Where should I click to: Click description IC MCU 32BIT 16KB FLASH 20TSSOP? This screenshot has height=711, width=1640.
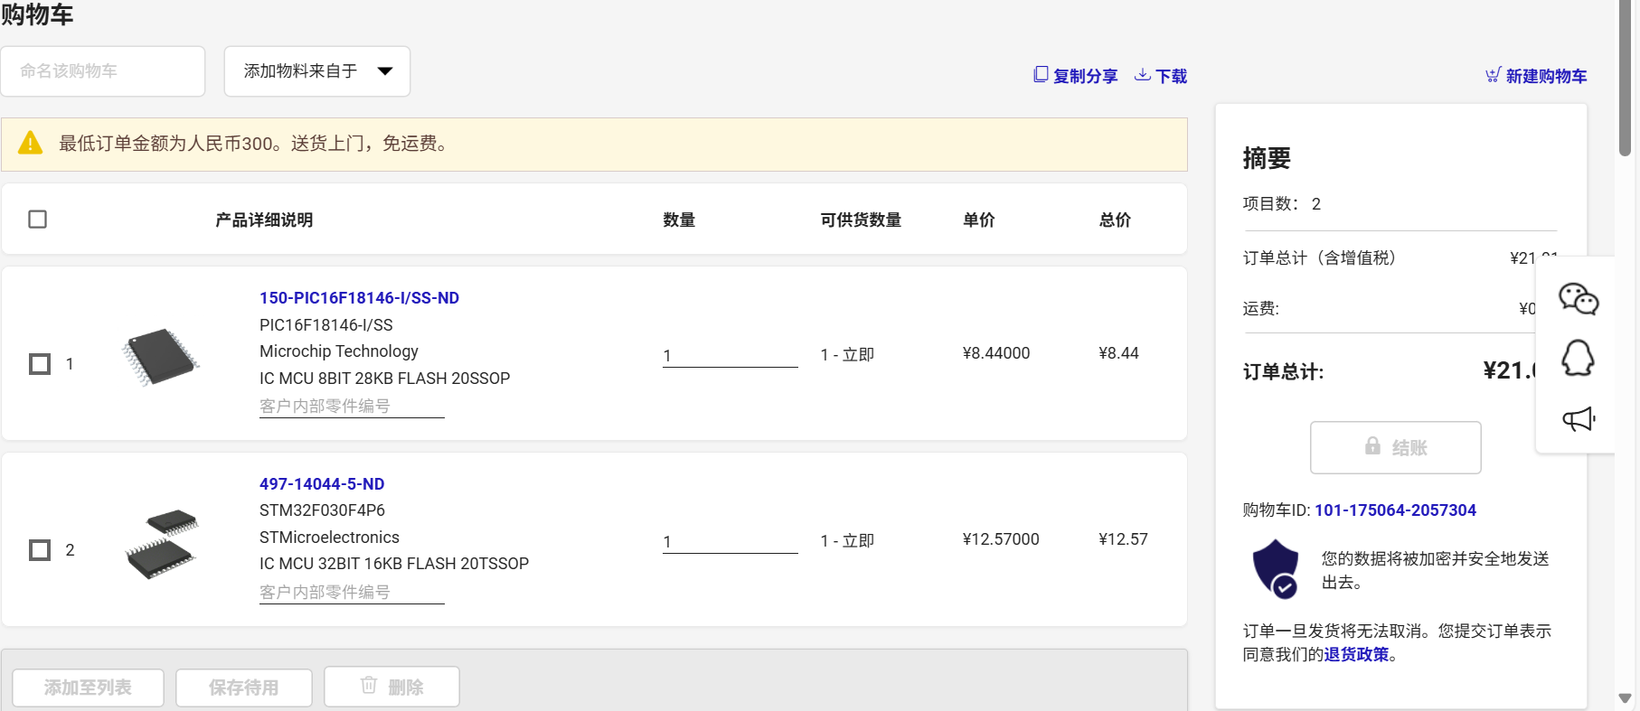394,564
